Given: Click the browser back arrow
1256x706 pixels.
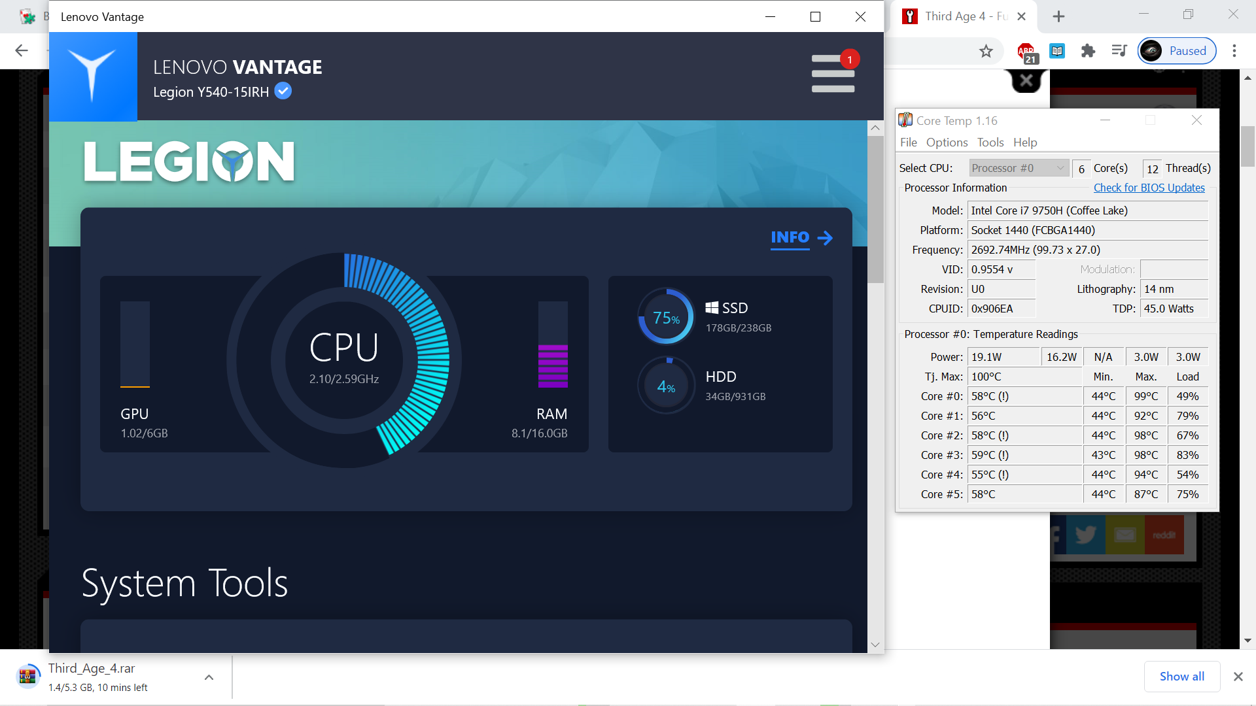Looking at the screenshot, I should [22, 51].
